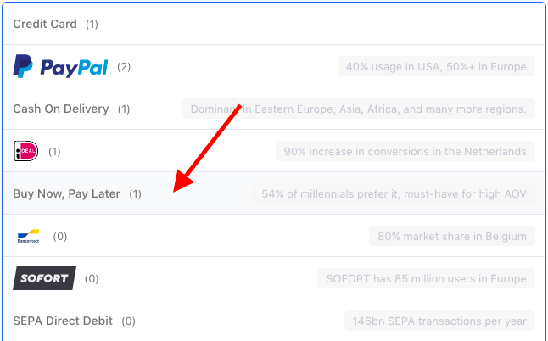548x341 pixels.
Task: Click the (0) count beside Bancontact logo
Action: coord(59,236)
